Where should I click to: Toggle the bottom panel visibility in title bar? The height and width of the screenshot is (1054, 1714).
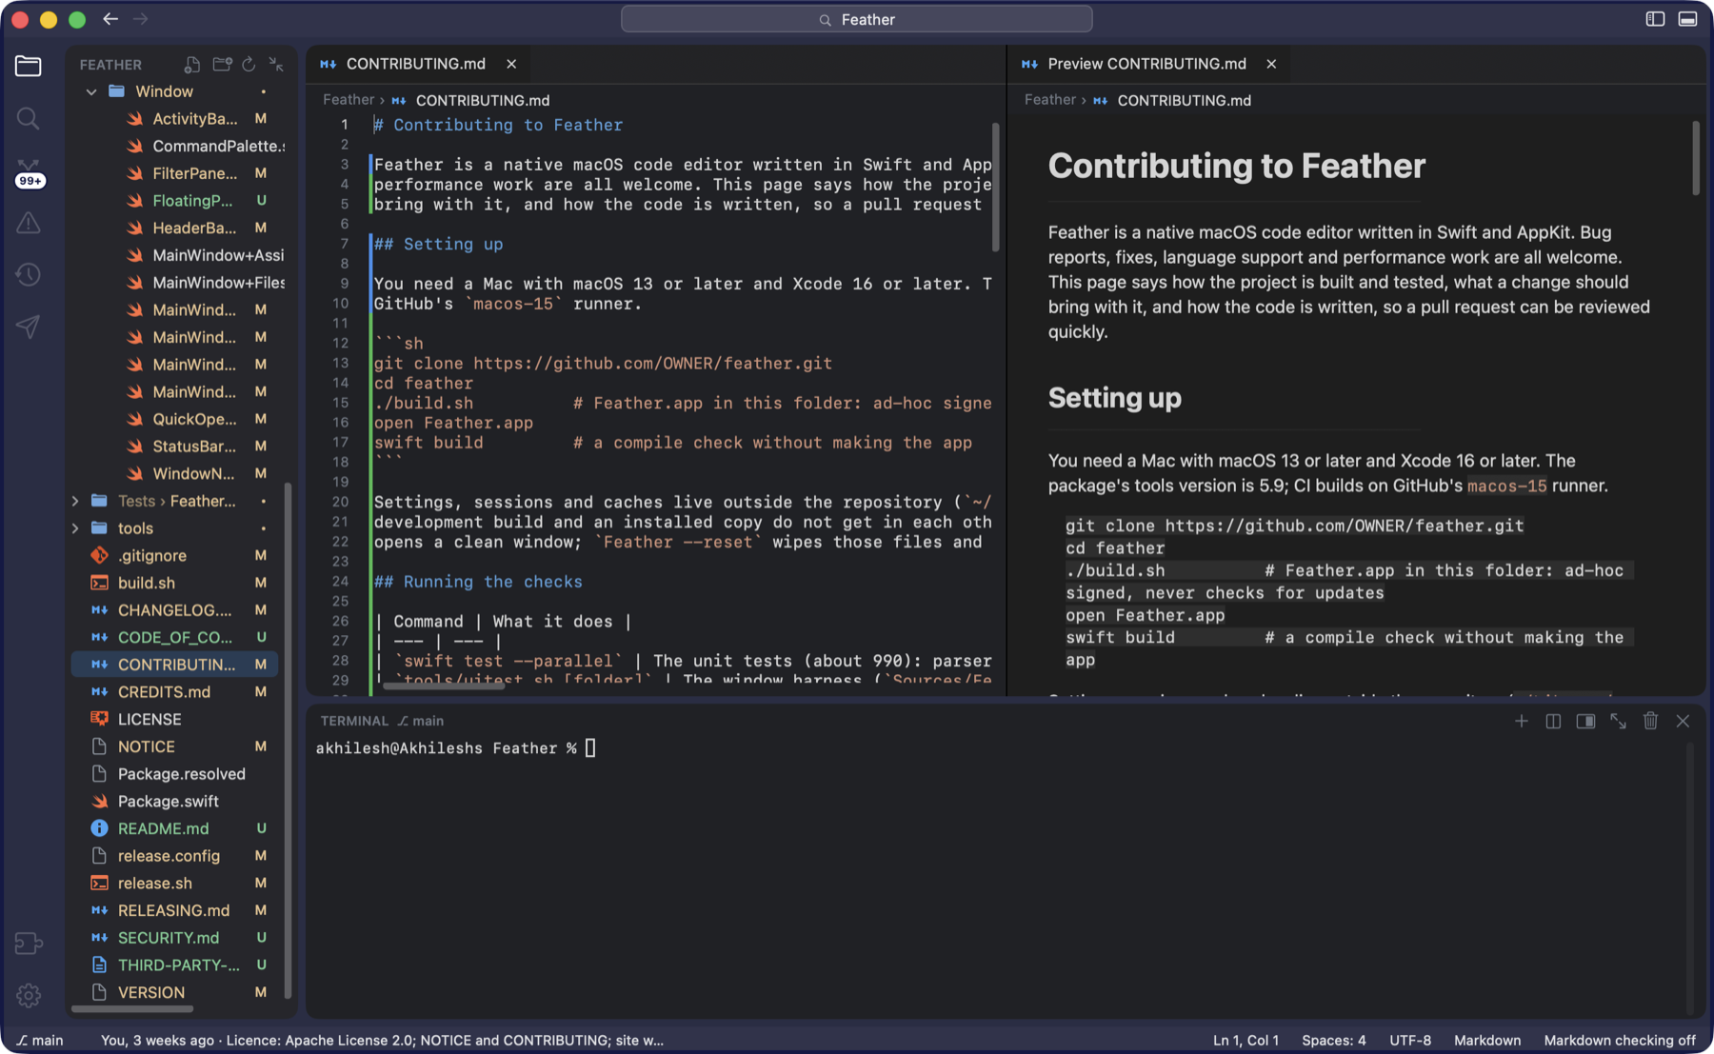pos(1687,19)
